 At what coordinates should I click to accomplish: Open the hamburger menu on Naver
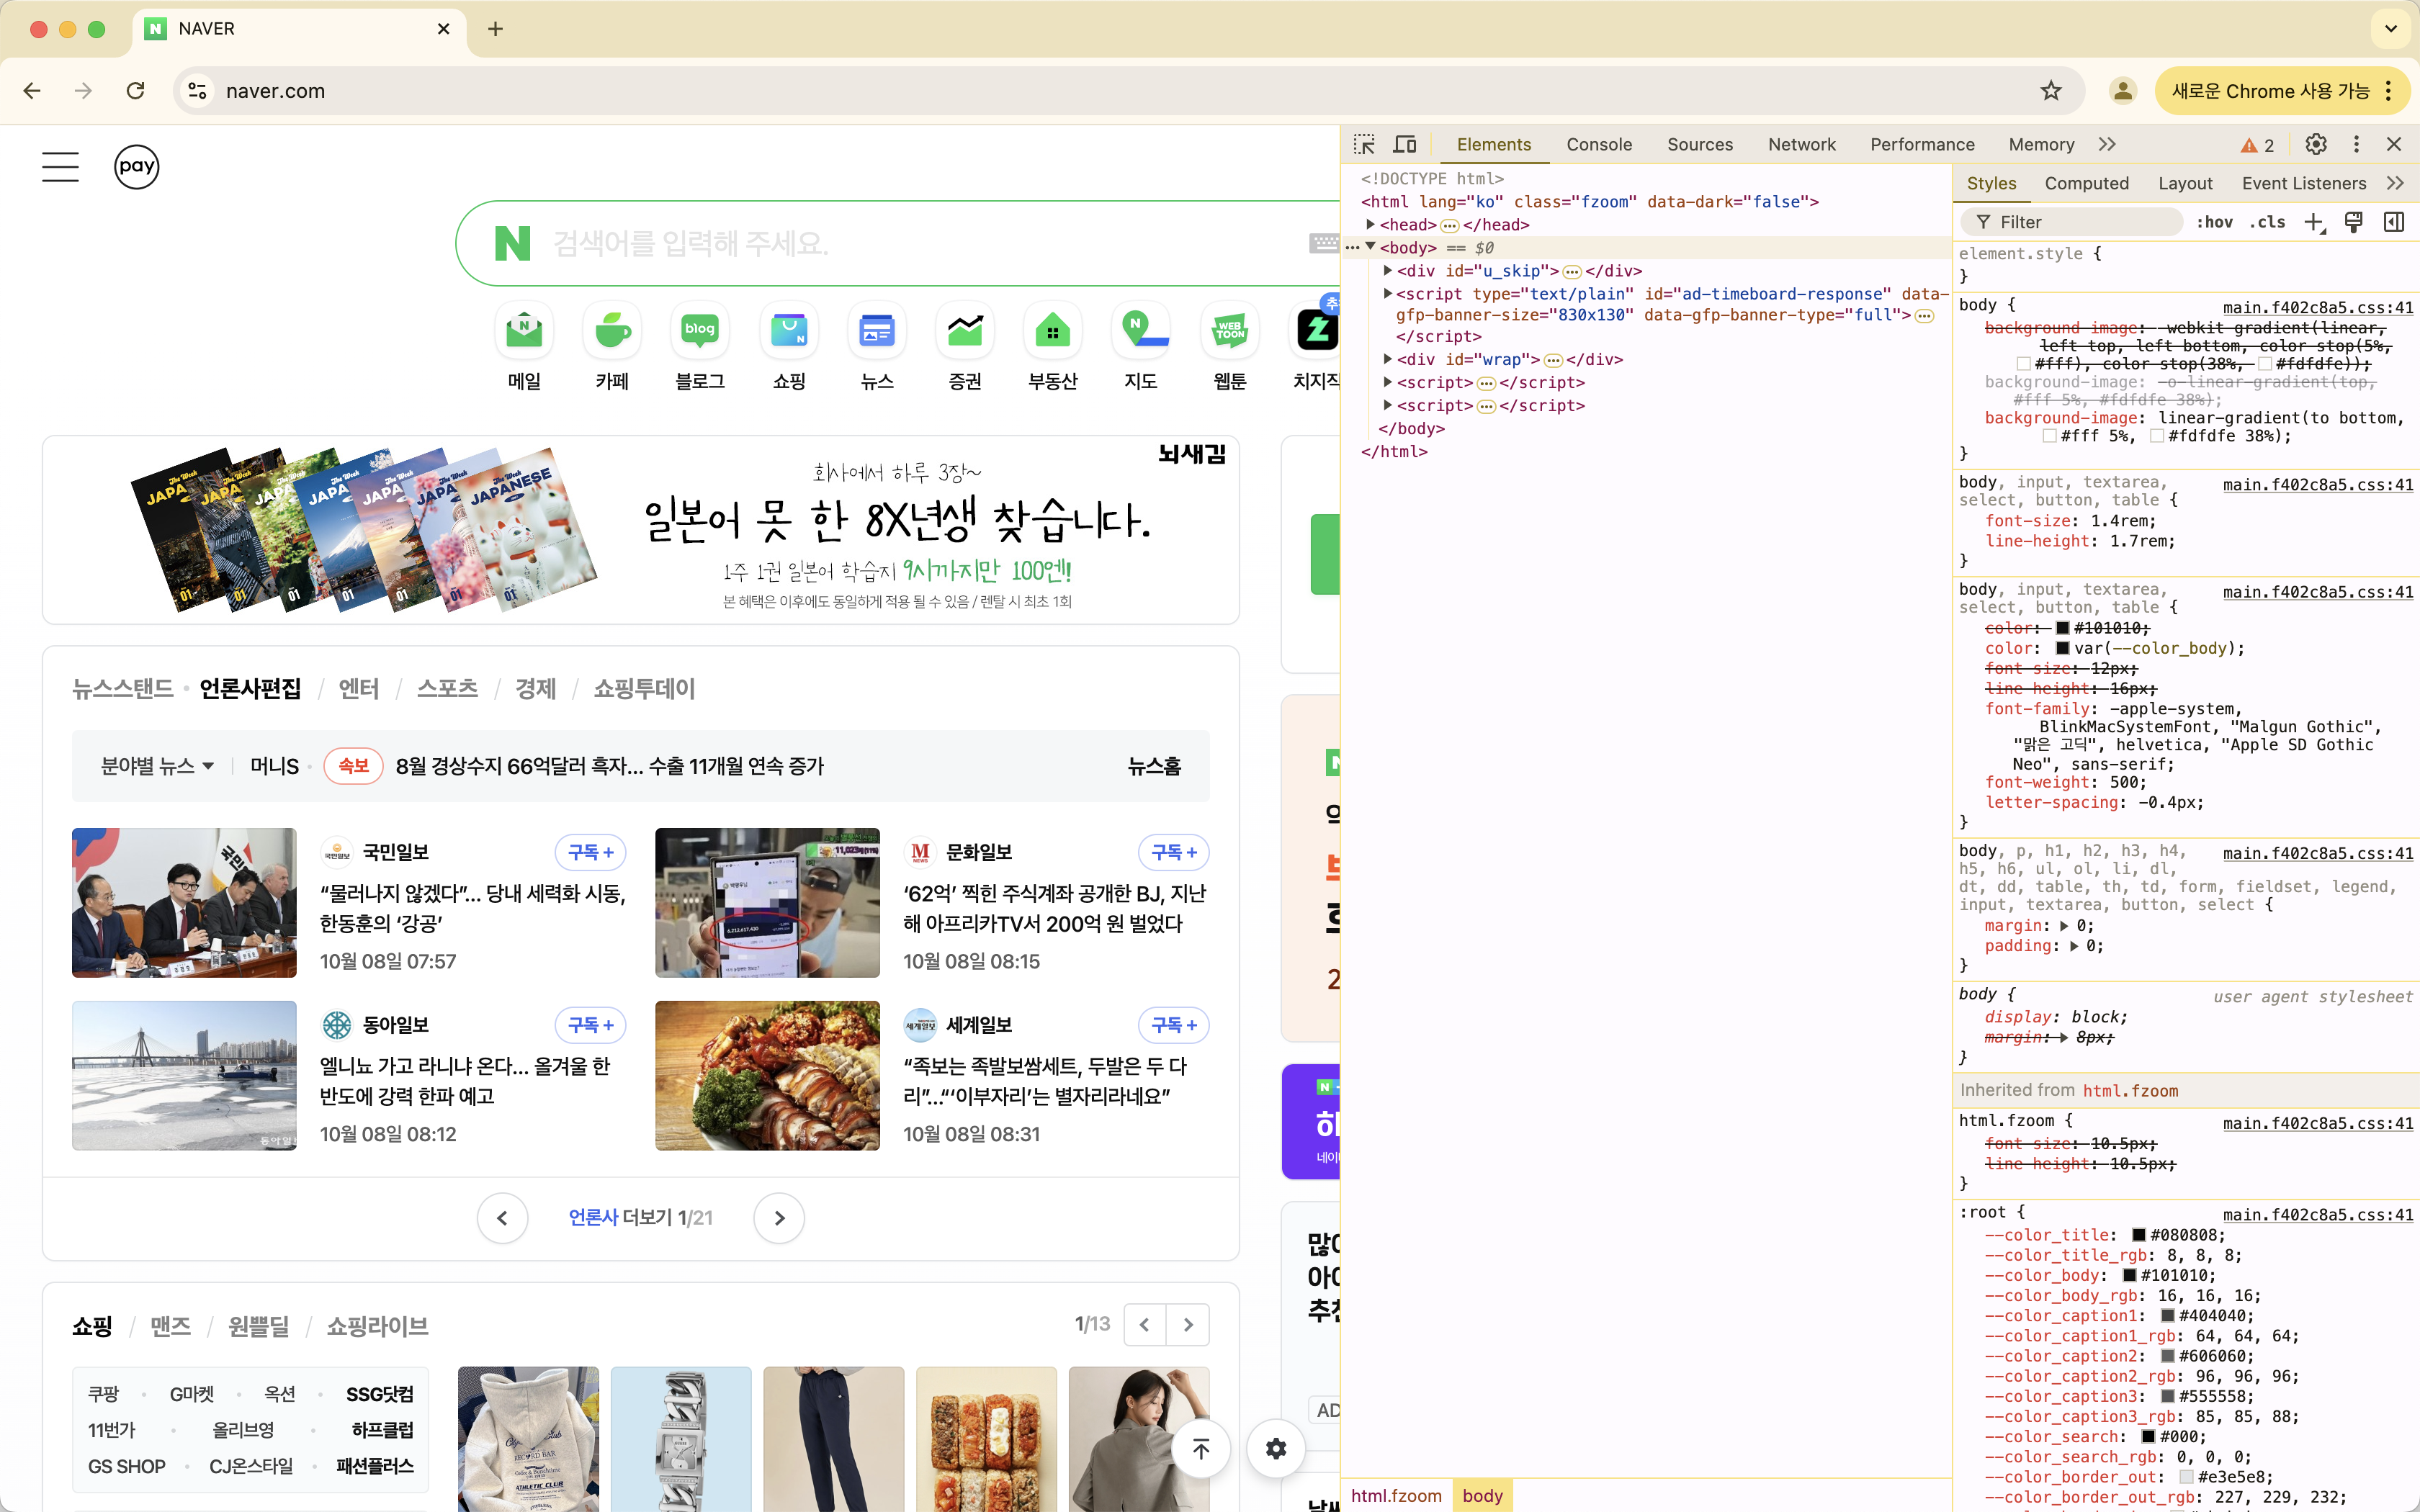tap(60, 166)
